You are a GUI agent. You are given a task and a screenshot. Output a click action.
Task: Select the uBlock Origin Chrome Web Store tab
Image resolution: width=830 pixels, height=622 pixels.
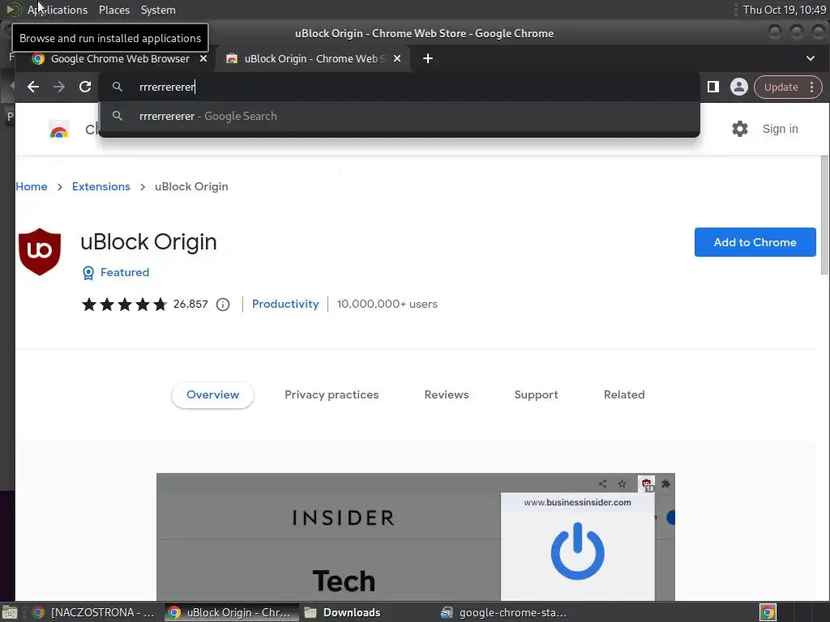point(312,58)
